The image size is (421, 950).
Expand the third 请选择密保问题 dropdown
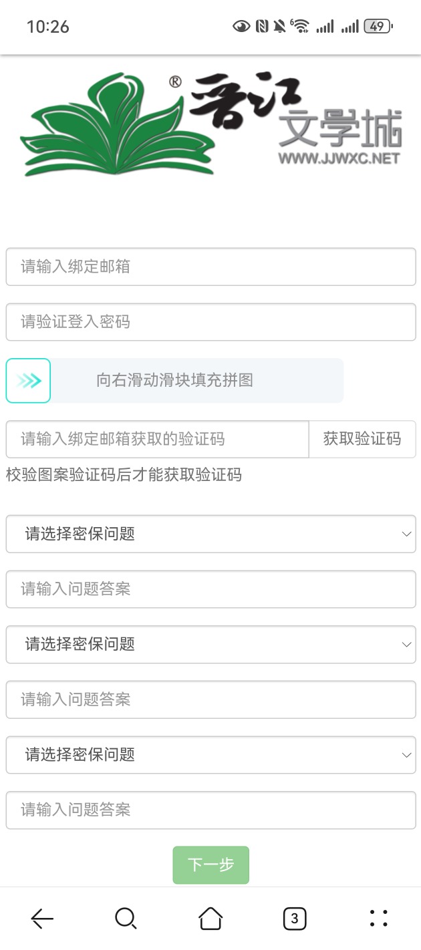point(210,754)
